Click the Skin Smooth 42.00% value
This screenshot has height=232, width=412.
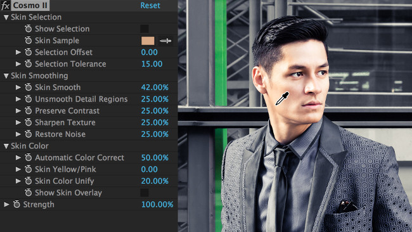tap(155, 87)
